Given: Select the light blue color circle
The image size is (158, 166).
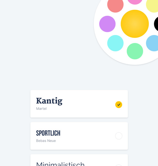Looking at the screenshot, I should (x=152, y=43).
